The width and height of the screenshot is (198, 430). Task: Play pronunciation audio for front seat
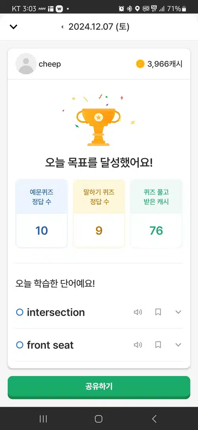pos(138,345)
